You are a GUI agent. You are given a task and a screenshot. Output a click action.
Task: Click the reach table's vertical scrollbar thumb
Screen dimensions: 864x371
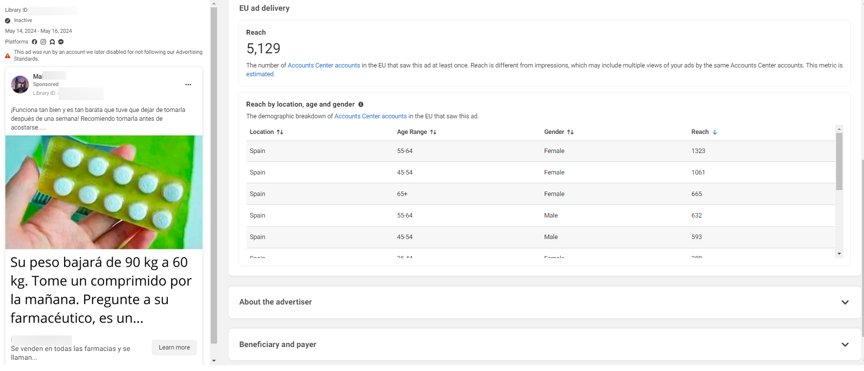(x=839, y=161)
